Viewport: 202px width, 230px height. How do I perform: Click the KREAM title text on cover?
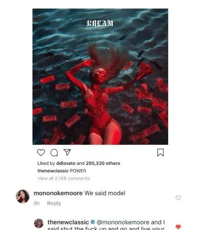point(100,23)
